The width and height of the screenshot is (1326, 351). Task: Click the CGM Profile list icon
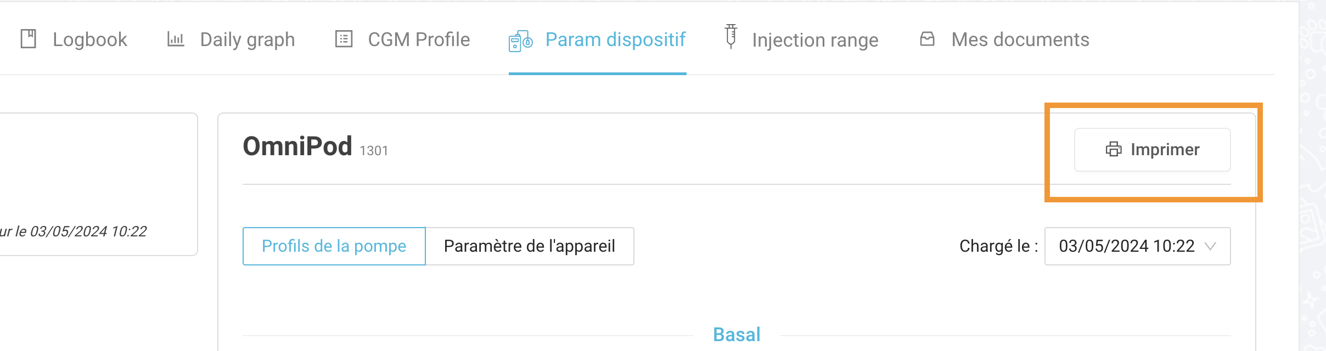(x=344, y=39)
